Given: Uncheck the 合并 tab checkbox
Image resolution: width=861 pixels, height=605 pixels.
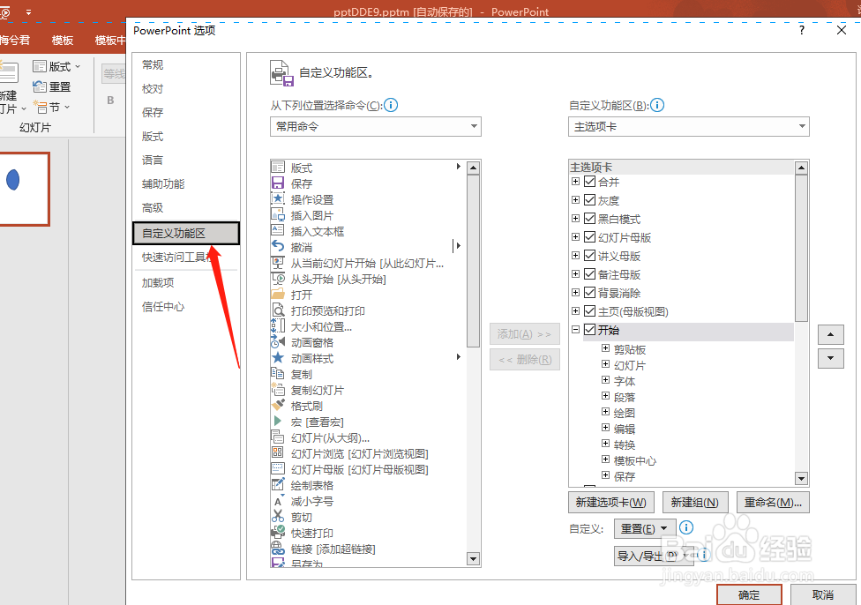Looking at the screenshot, I should [x=590, y=181].
